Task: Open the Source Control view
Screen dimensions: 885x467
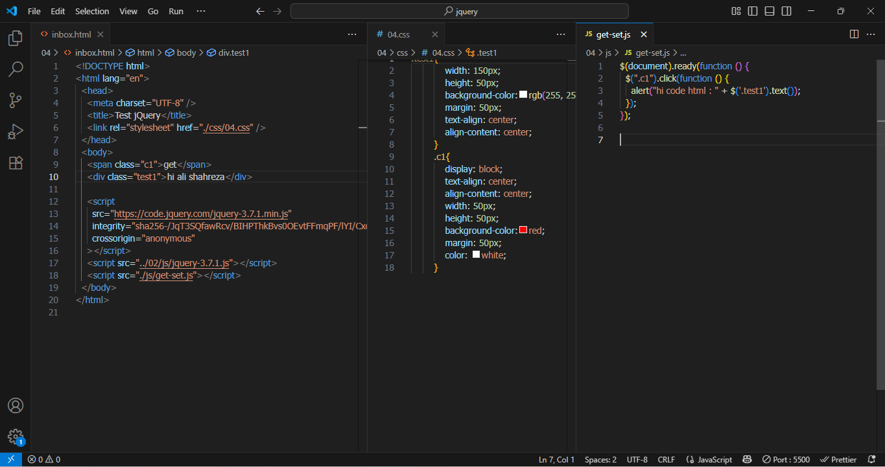Action: 16,100
